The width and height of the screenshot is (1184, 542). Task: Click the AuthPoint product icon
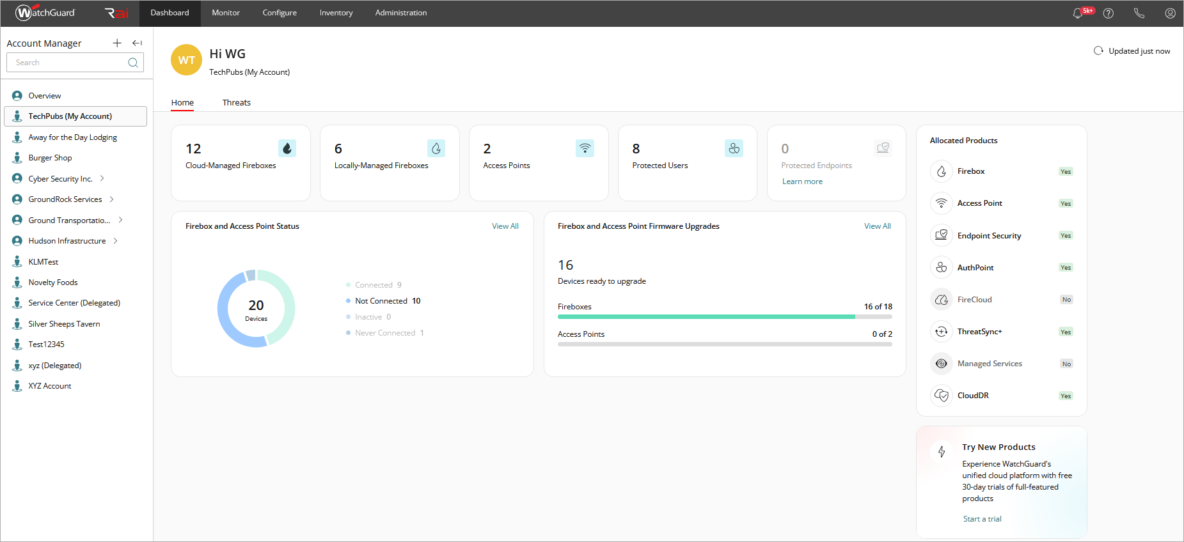coord(942,267)
